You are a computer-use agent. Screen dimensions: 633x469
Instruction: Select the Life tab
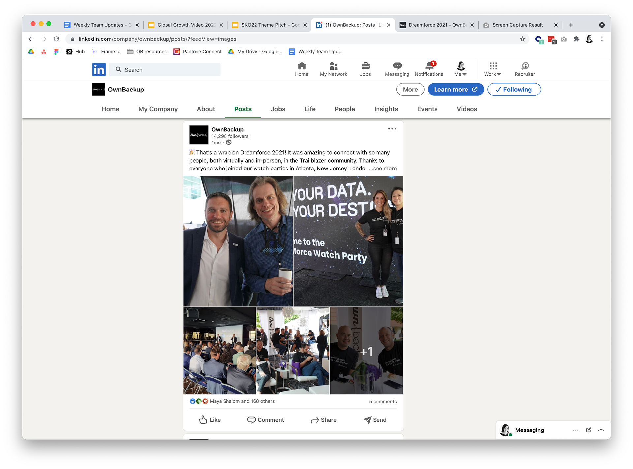[310, 109]
